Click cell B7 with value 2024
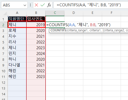Screen dimensions: 128x100 click(x=36, y=54)
